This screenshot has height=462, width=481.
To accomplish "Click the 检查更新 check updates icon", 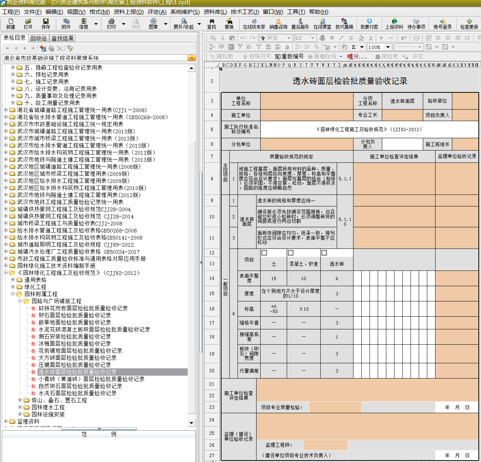I will click(469, 23).
